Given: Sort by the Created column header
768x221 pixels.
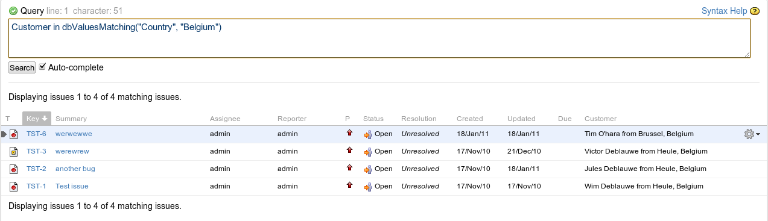Looking at the screenshot, I should click(470, 119).
